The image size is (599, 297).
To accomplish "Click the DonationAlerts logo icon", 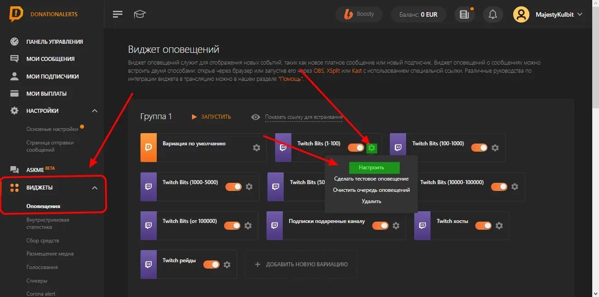I will point(16,14).
